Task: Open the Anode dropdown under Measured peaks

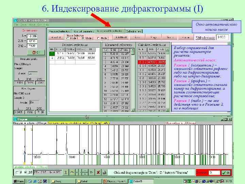Action: tap(33, 74)
